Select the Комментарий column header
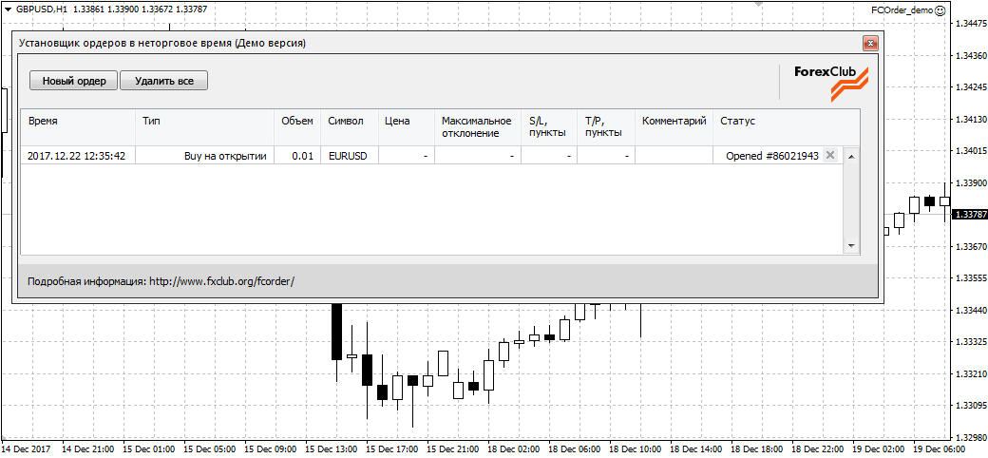 pos(674,127)
